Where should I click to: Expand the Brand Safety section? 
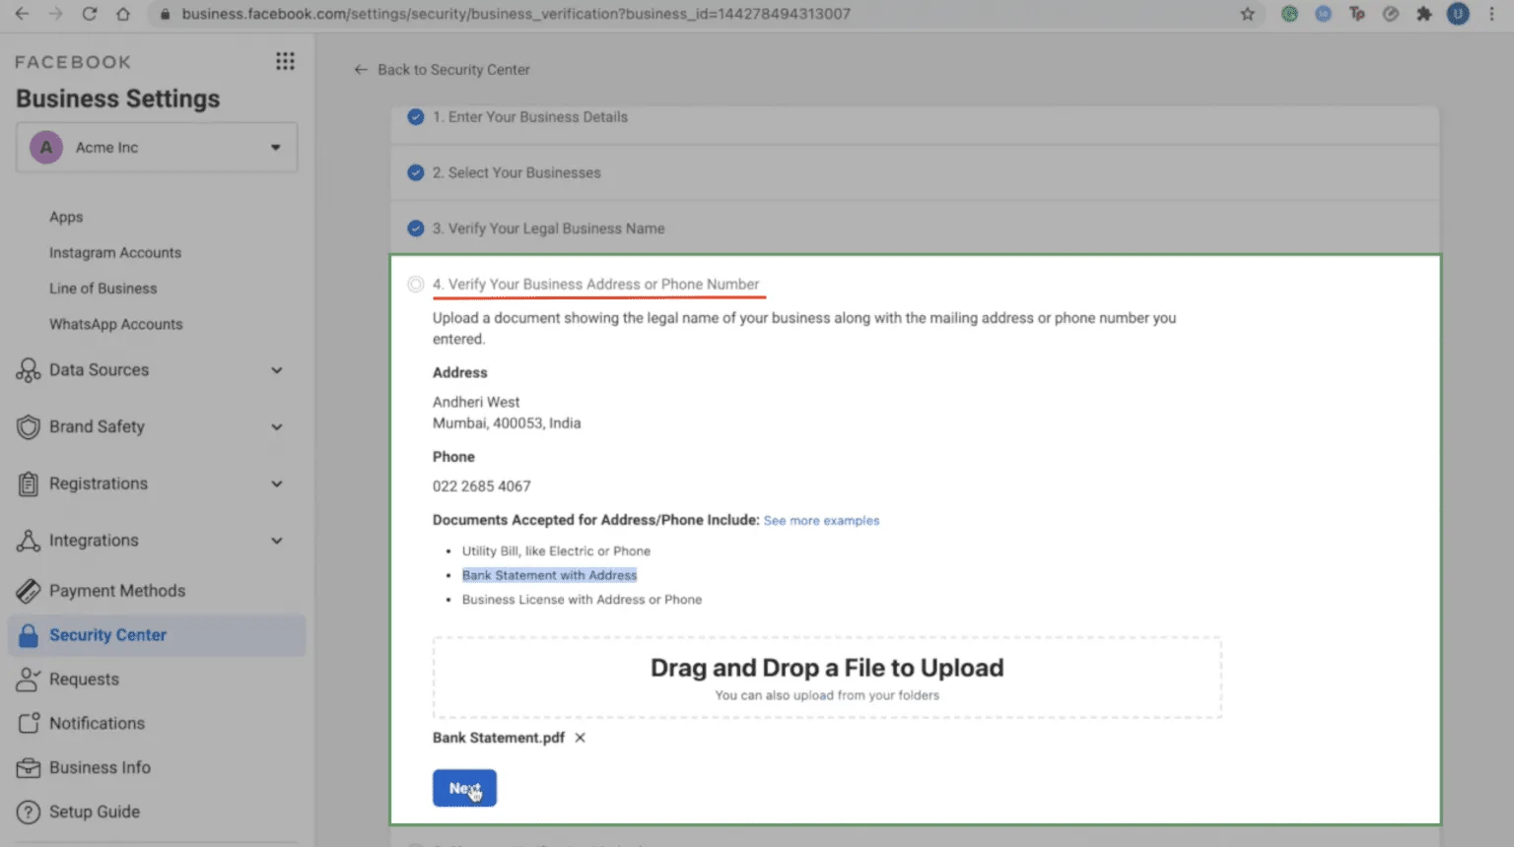(x=277, y=427)
